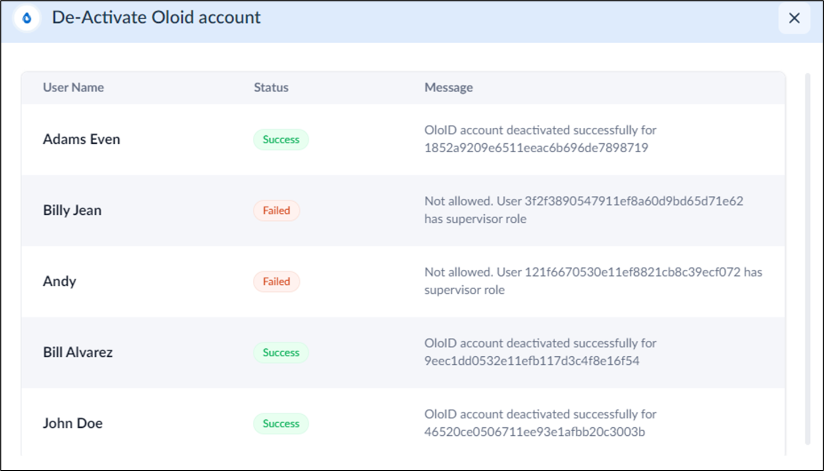824x471 pixels.
Task: Click the Message column header
Action: 448,87
